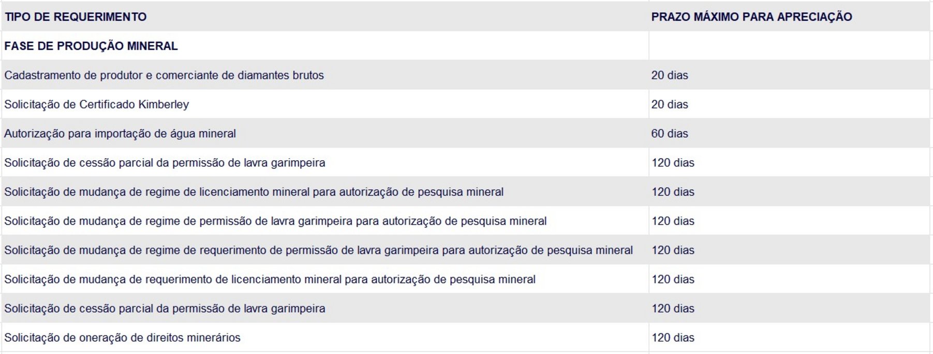Click the "60 dias" deadline cell
The image size is (933, 354).
(x=670, y=134)
